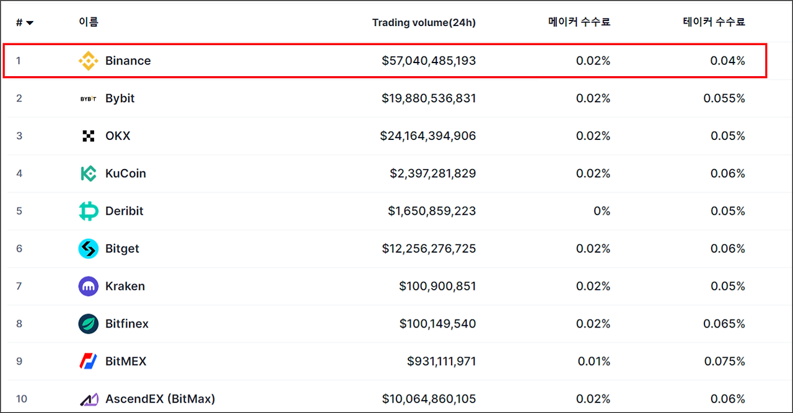Open the Binance exchange link
Viewport: 793px width, 413px height.
[x=128, y=61]
